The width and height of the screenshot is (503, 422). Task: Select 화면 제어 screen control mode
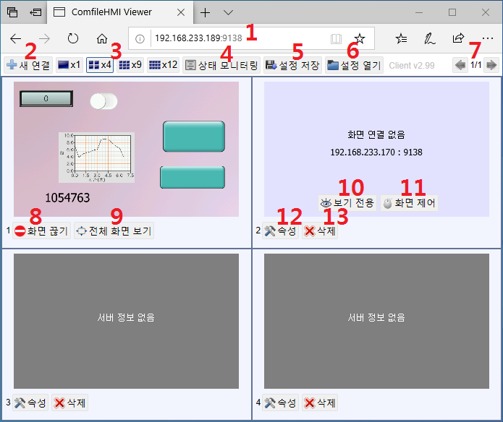point(409,203)
